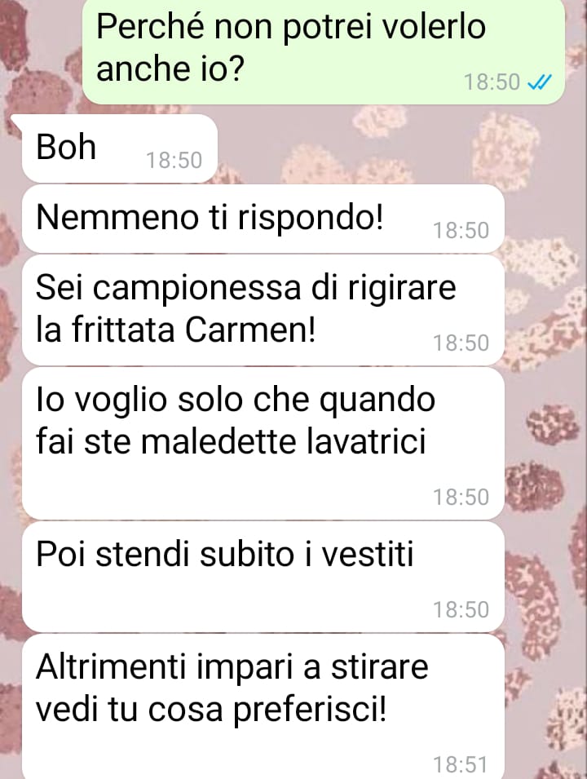Tap the 'Sei campionessa di rigirare la frittata Carmen!' message

coord(263,310)
